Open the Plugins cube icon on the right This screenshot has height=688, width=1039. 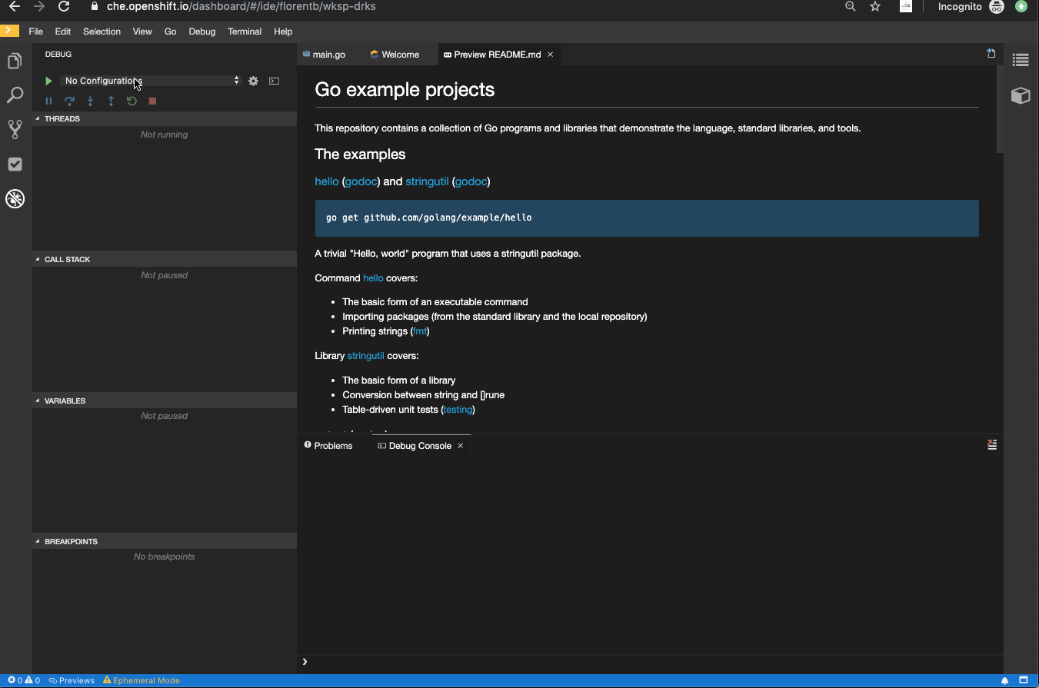[1021, 95]
